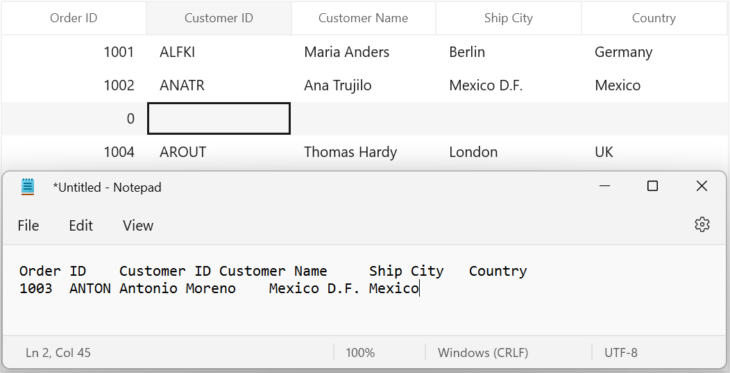The image size is (730, 373).
Task: Click the Customer ID column header in grid
Action: (219, 18)
